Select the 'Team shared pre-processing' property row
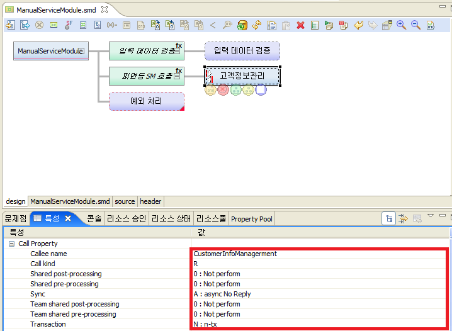452x331 pixels. [x=227, y=314]
